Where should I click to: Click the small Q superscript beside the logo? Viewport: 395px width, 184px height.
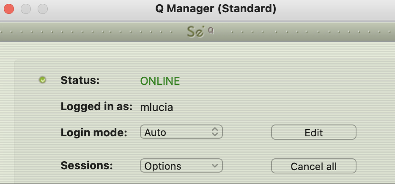(211, 30)
